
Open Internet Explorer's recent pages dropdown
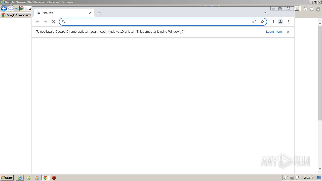16,9
